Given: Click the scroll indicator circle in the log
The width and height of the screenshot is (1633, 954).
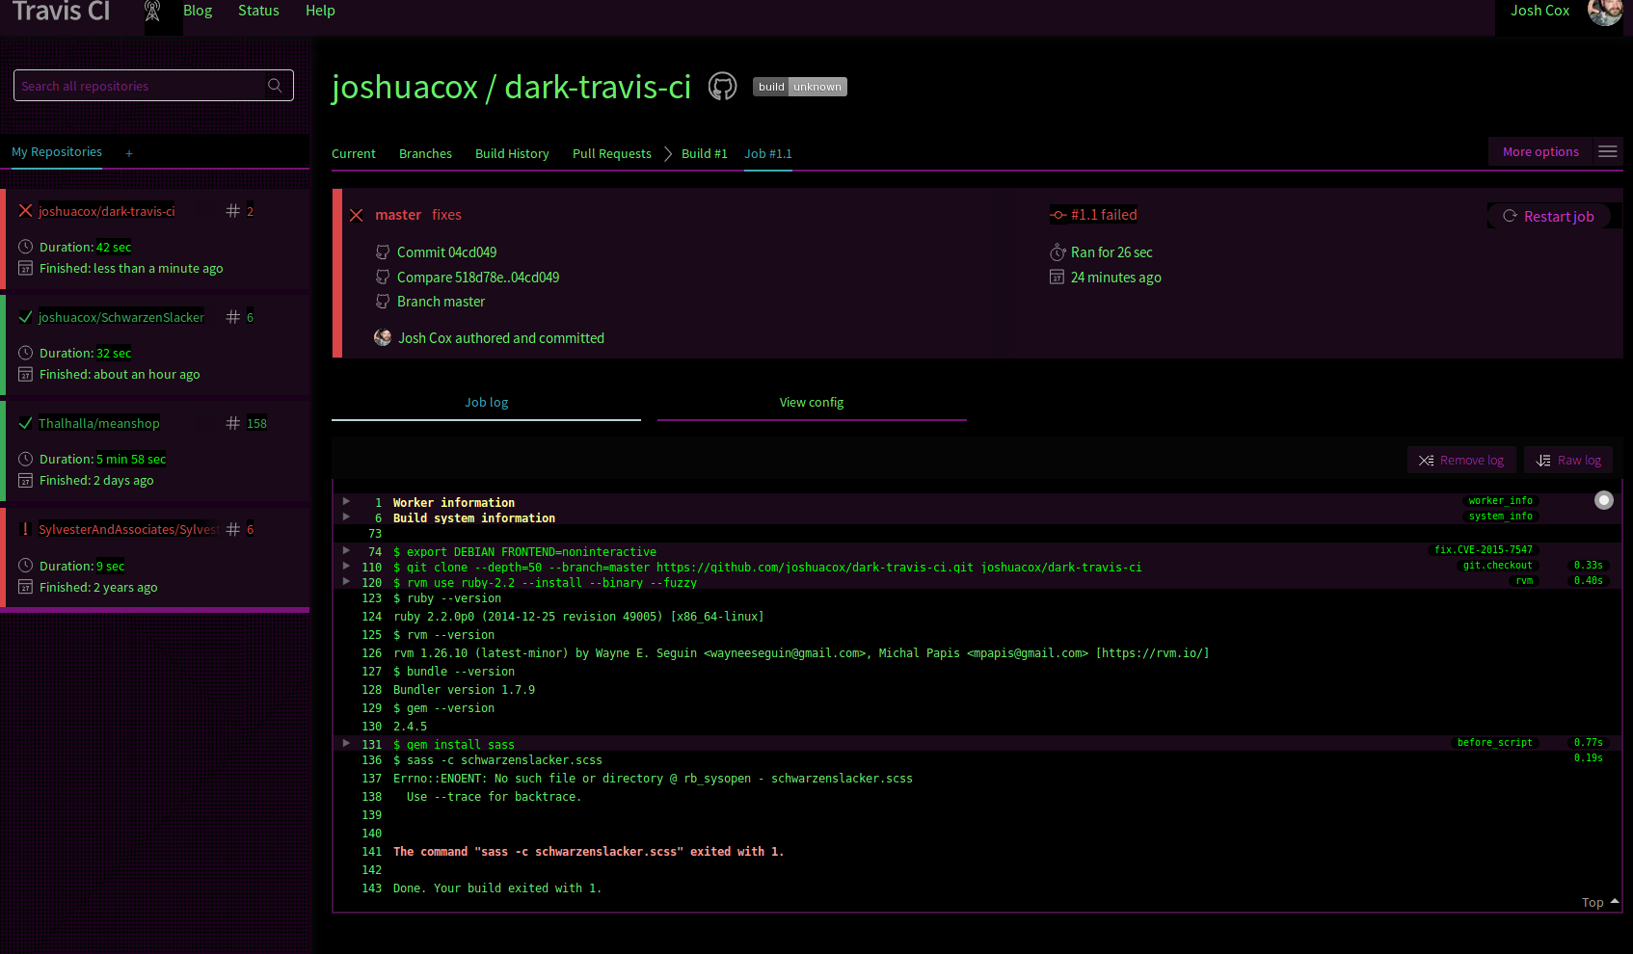Looking at the screenshot, I should [x=1603, y=500].
